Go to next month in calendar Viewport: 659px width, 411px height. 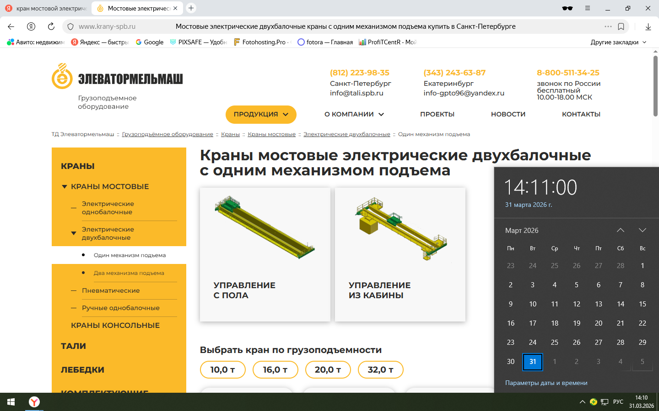[643, 230]
